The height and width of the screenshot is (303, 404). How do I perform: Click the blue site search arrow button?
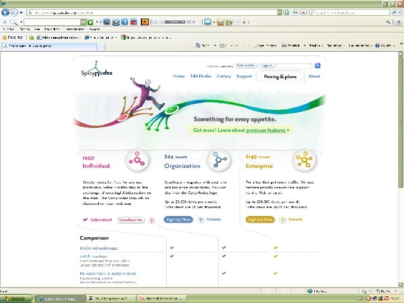coord(318,66)
